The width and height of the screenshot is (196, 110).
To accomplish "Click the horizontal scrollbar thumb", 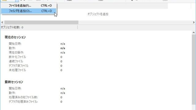I will coord(41,22).
